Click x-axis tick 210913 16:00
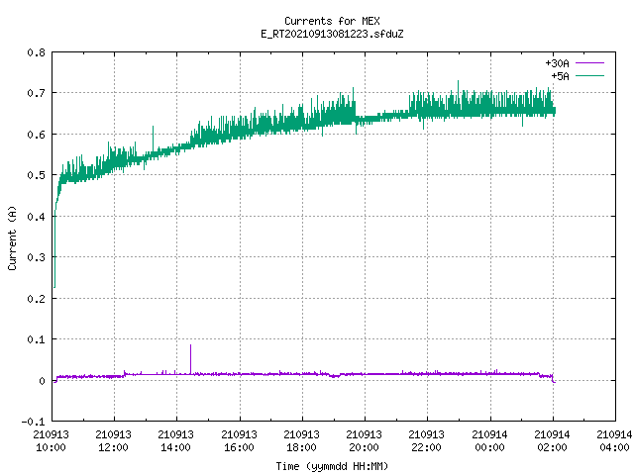The image size is (634, 475). pyautogui.click(x=239, y=441)
